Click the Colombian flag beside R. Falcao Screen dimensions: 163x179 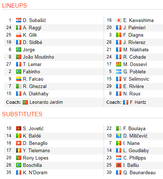pyautogui.click(x=19, y=79)
